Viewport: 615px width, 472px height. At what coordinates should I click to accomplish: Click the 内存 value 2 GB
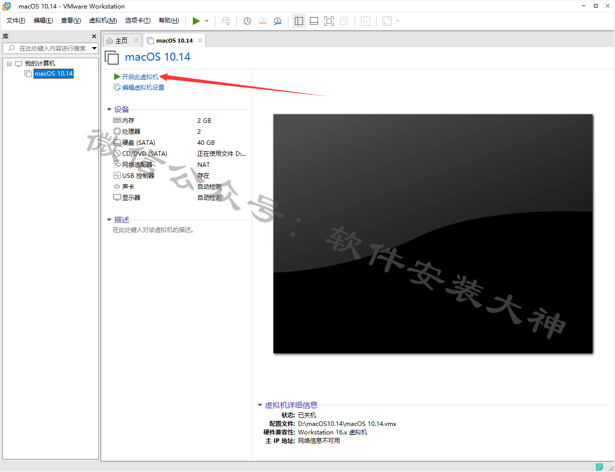point(204,121)
